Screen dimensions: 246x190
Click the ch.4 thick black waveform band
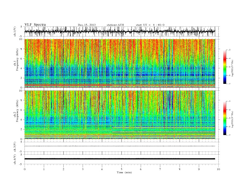(120, 159)
